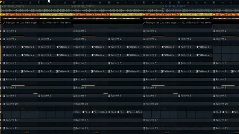Open the Pattern 13 clip menu icon at bar 17
Screen dimensions: 239x134
(x=4, y=128)
